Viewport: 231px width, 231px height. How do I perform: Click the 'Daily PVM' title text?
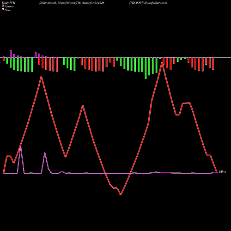point(9,3)
